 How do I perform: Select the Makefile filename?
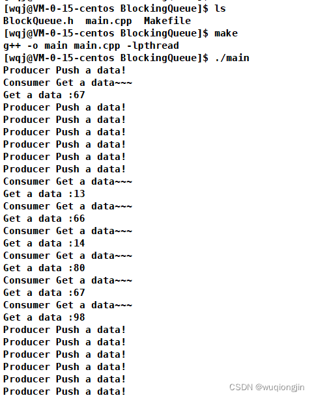(167, 21)
